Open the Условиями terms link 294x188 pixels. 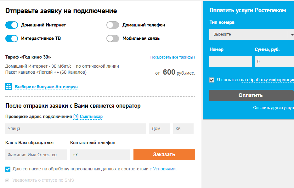tap(164, 169)
